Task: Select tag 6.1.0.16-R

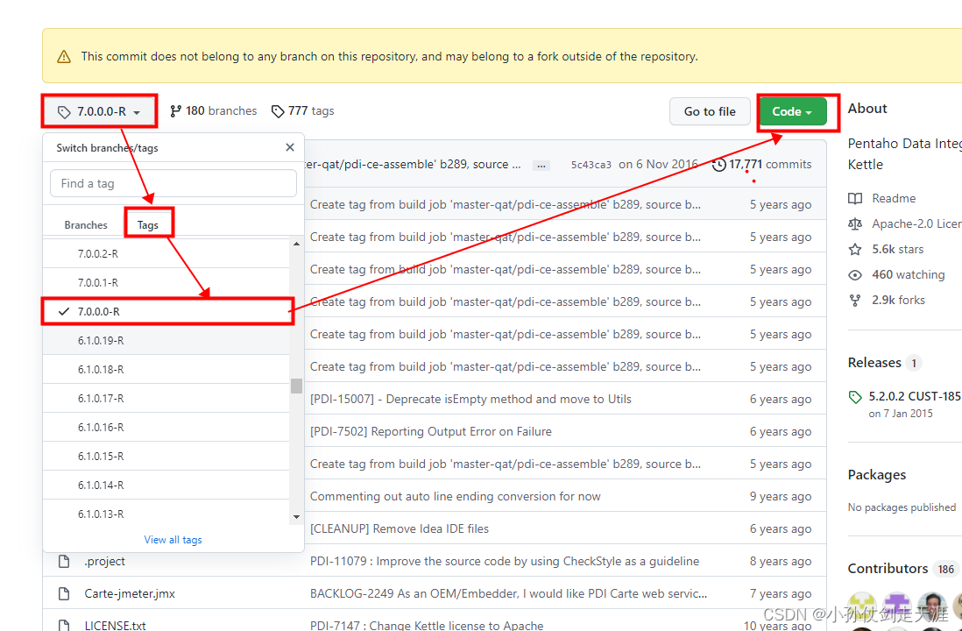Action: [166, 427]
